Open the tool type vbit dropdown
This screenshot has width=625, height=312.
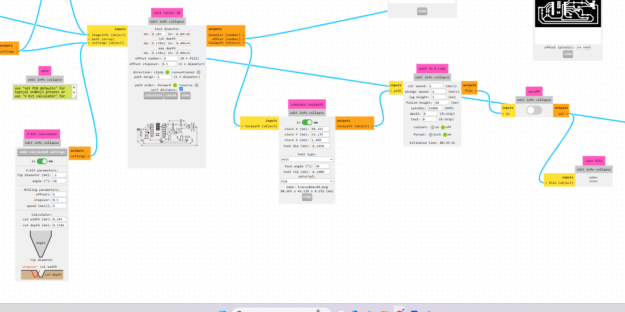pos(307,159)
